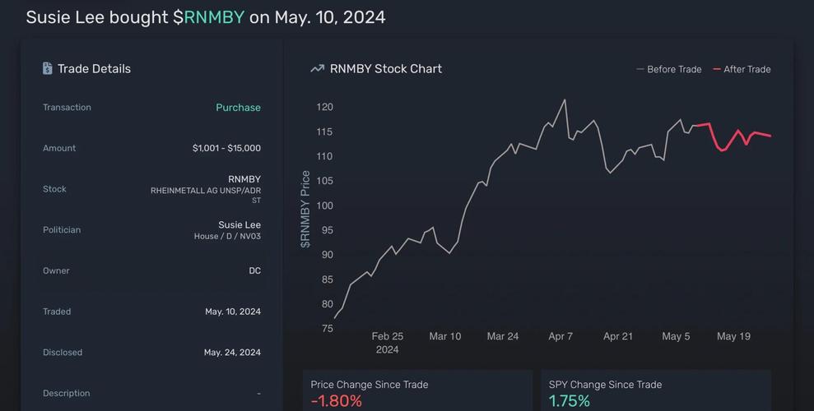Open Susie Lee's politician profile link
This screenshot has height=411, width=814.
[x=239, y=224]
